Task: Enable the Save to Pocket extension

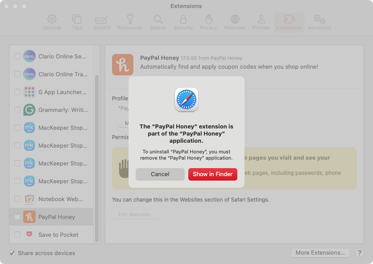Action: tap(17, 235)
